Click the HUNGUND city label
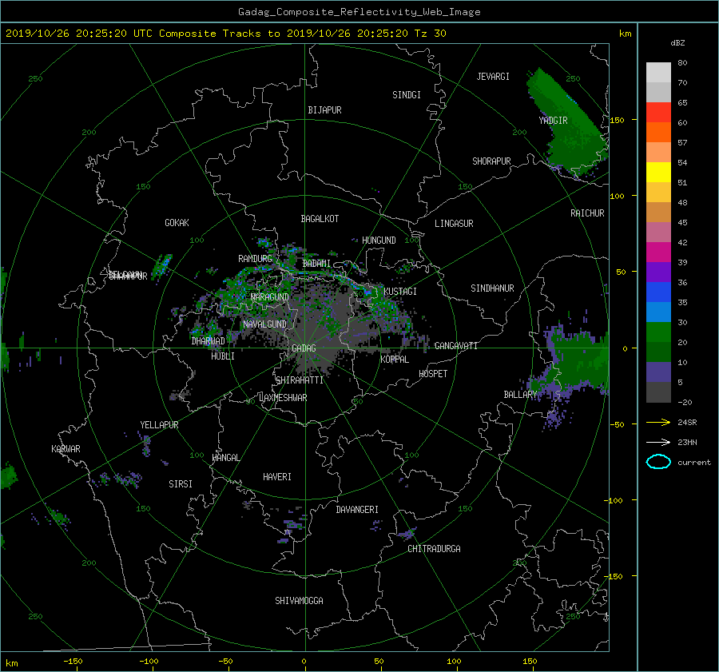719x672 pixels. 379,241
